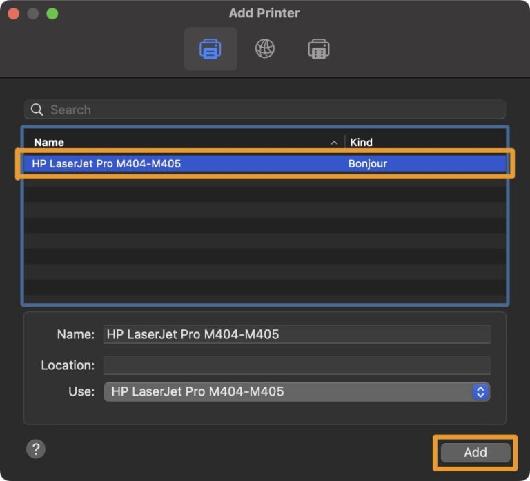Switch to the IP globe tab
The width and height of the screenshot is (530, 481).
click(x=265, y=49)
